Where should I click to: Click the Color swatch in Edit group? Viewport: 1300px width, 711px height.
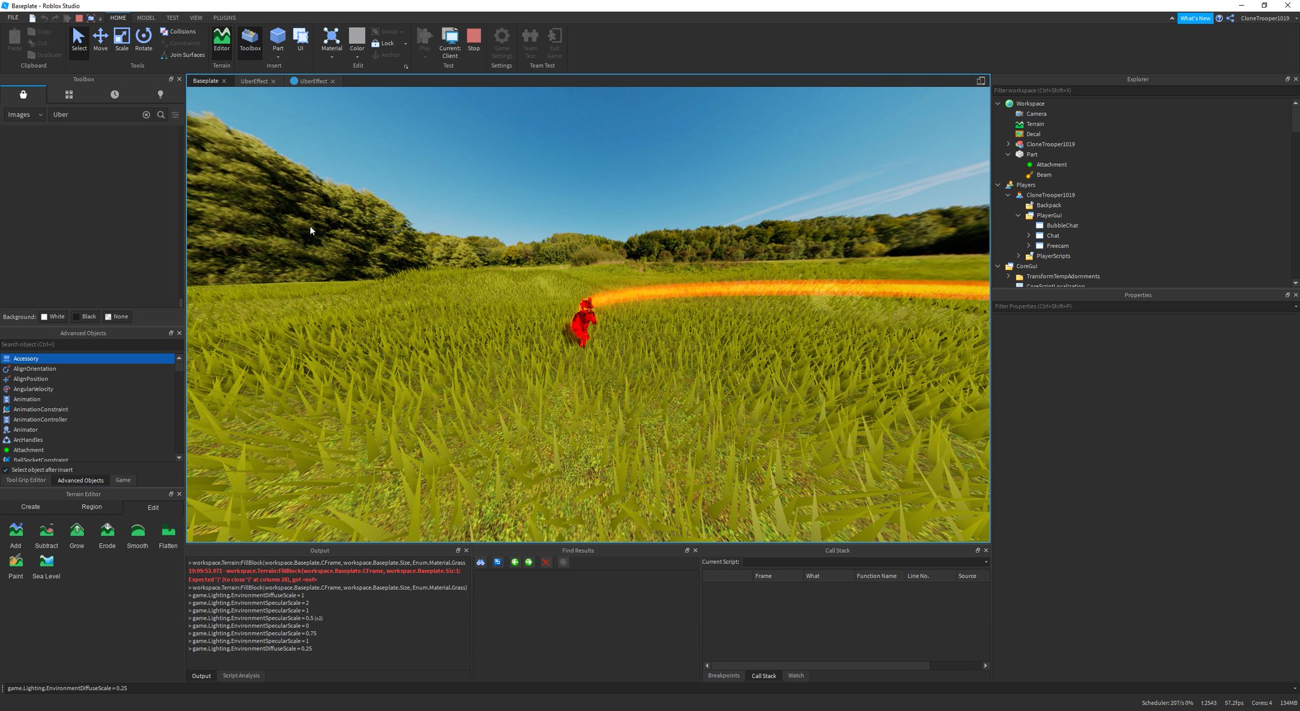(x=357, y=36)
